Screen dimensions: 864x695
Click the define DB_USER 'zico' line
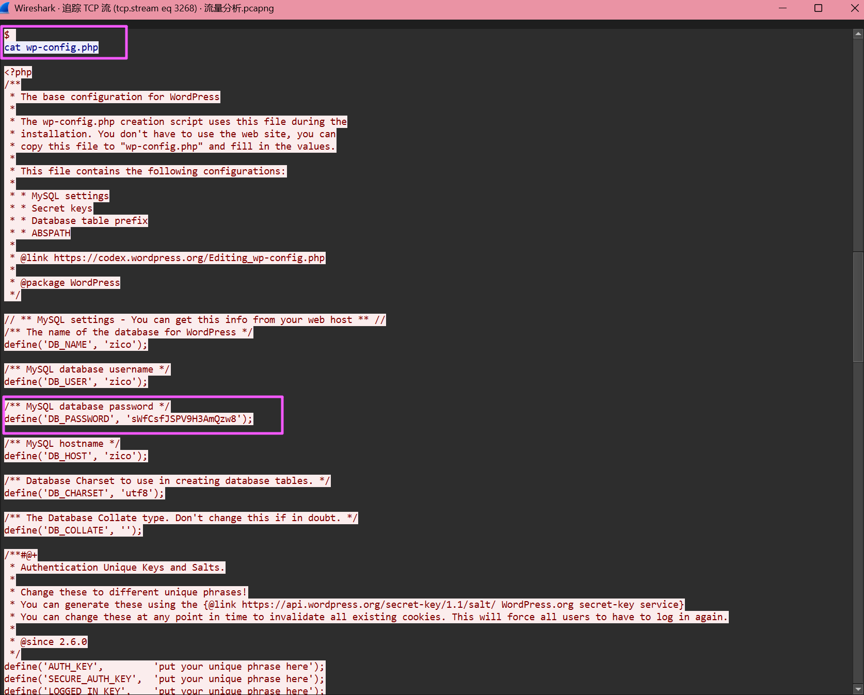point(76,382)
